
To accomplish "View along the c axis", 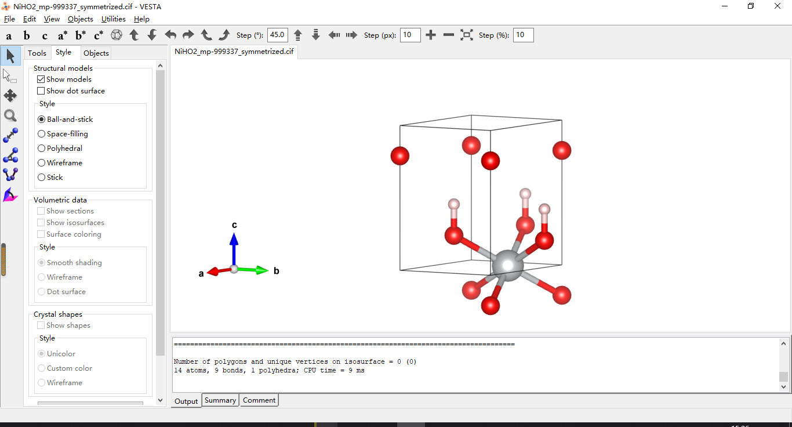I will pos(45,35).
